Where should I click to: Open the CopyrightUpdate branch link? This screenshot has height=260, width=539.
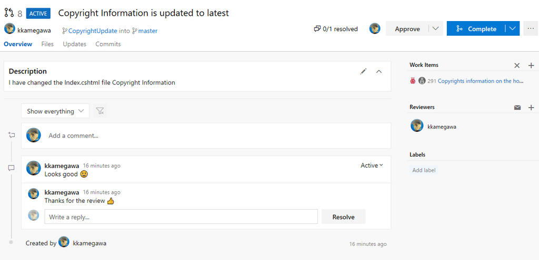(93, 31)
